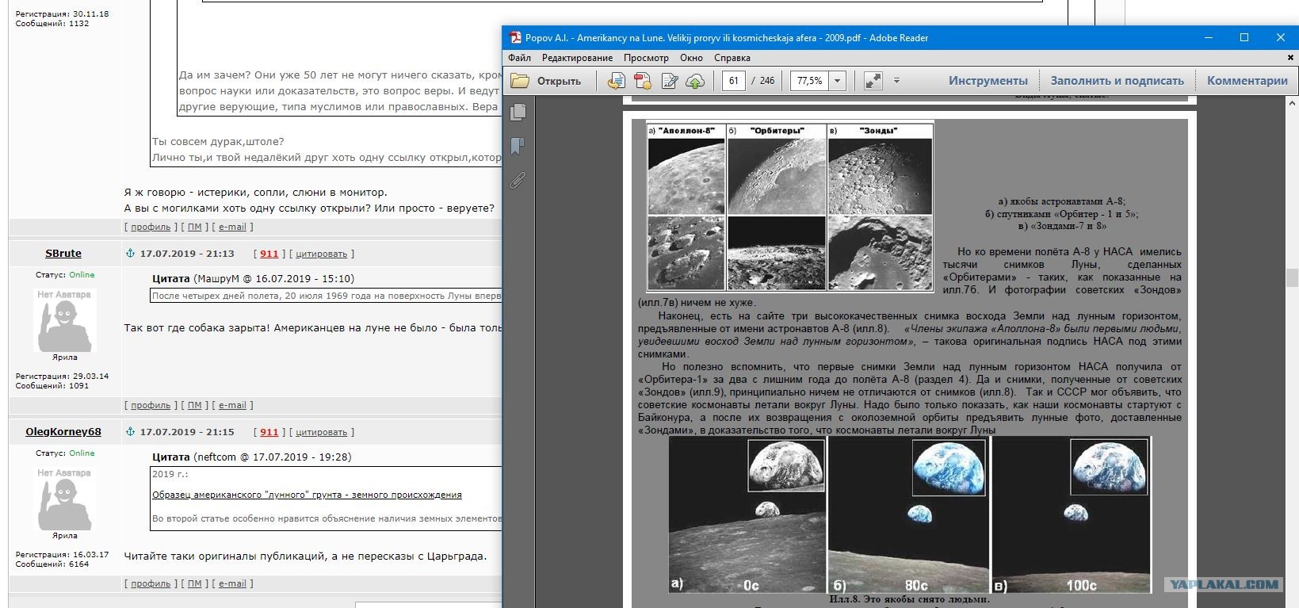Image resolution: width=1299 pixels, height=608 pixels.
Task: Click the caption 'Илл.8. Это якобы снято людьми.'
Action: (x=909, y=599)
